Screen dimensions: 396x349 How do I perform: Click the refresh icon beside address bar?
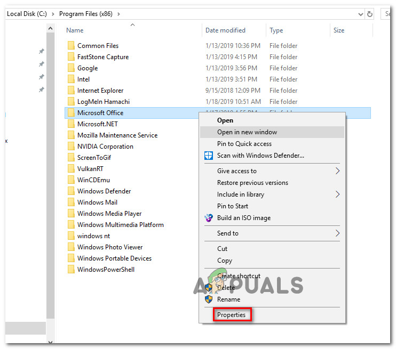370,14
